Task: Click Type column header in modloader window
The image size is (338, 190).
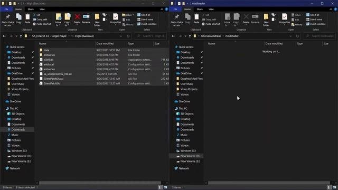Action: coord(308,43)
